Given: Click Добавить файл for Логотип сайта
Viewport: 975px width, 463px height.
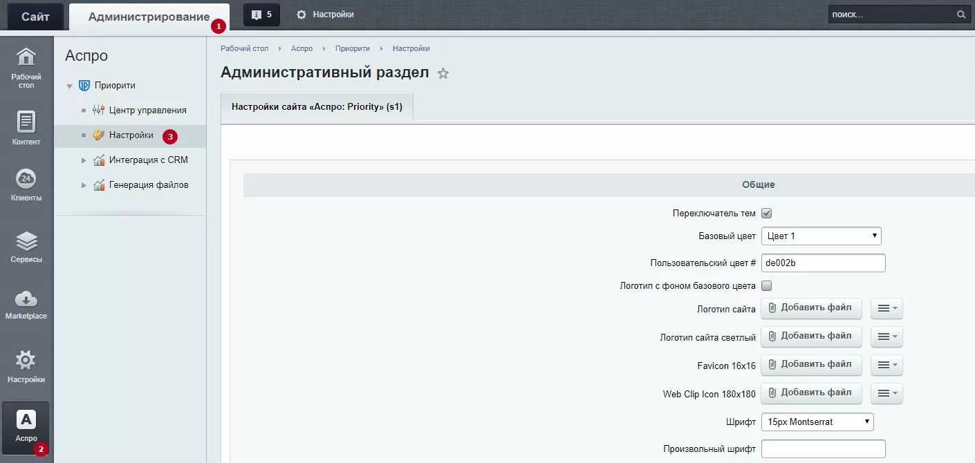Looking at the screenshot, I should click(x=811, y=308).
